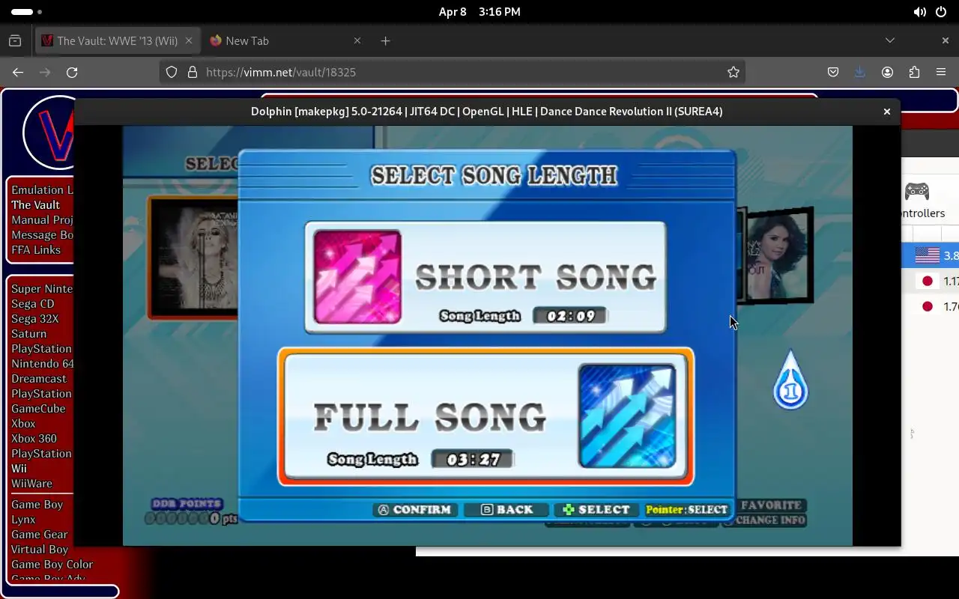
Task: Click the SELECT plus button
Action: click(x=597, y=510)
